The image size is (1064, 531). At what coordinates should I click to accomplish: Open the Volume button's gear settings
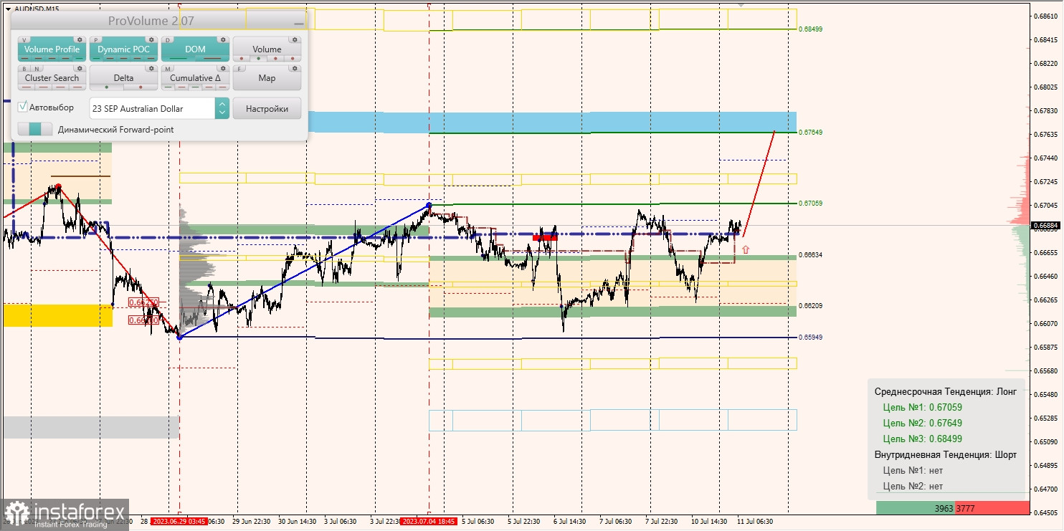295,39
